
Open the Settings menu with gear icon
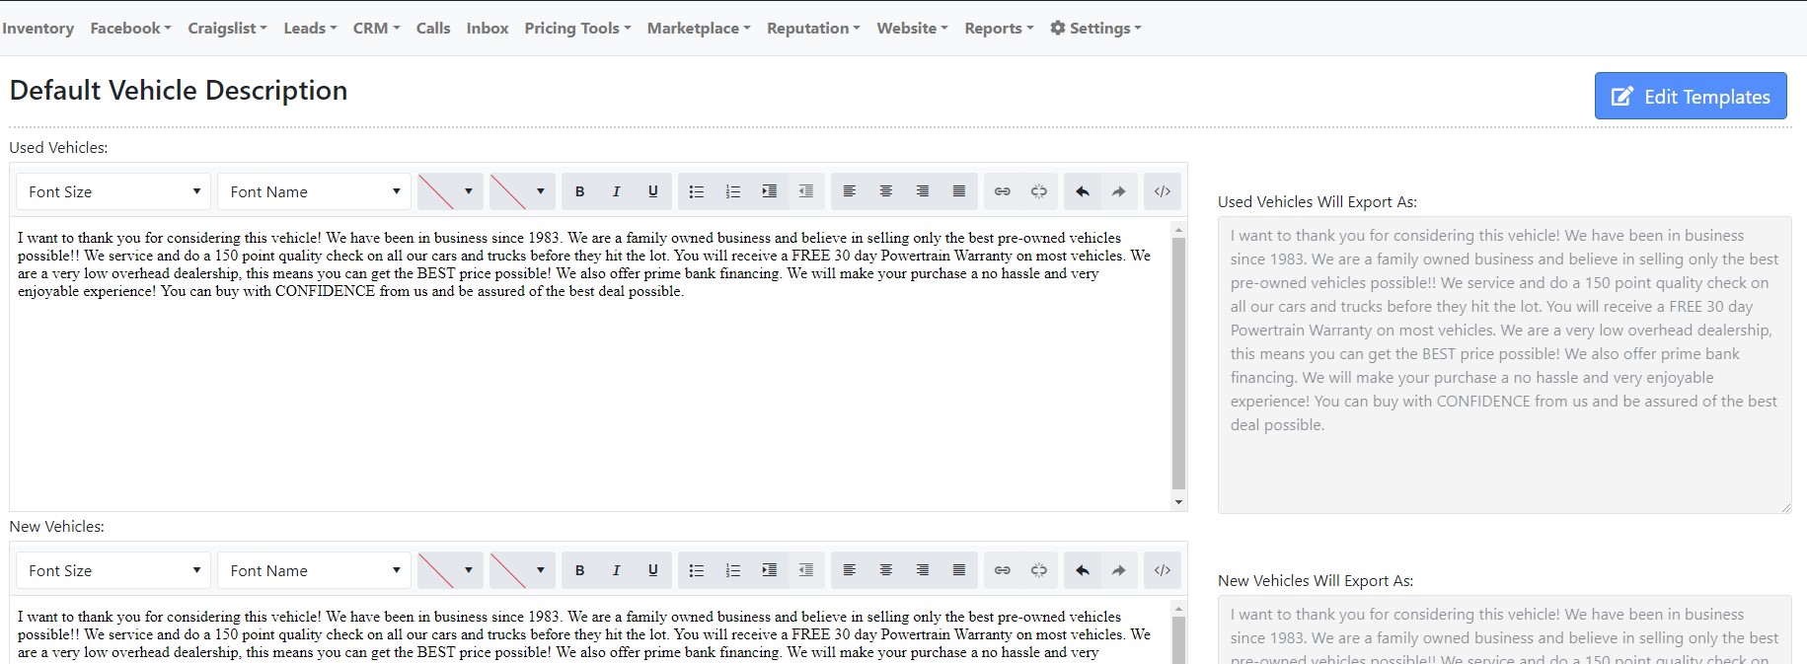1095,28
